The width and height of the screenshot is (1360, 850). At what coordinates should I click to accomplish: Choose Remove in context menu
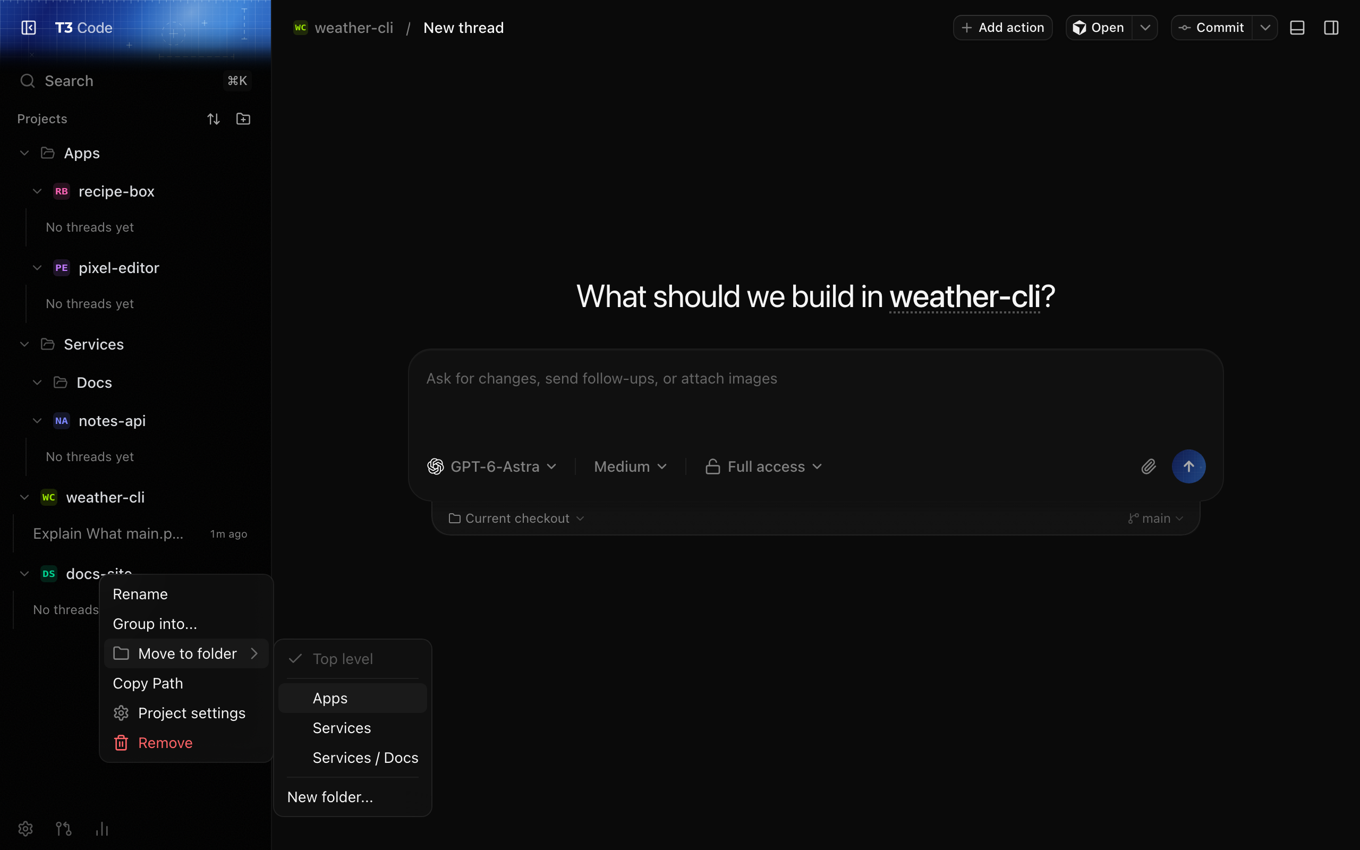click(186, 743)
